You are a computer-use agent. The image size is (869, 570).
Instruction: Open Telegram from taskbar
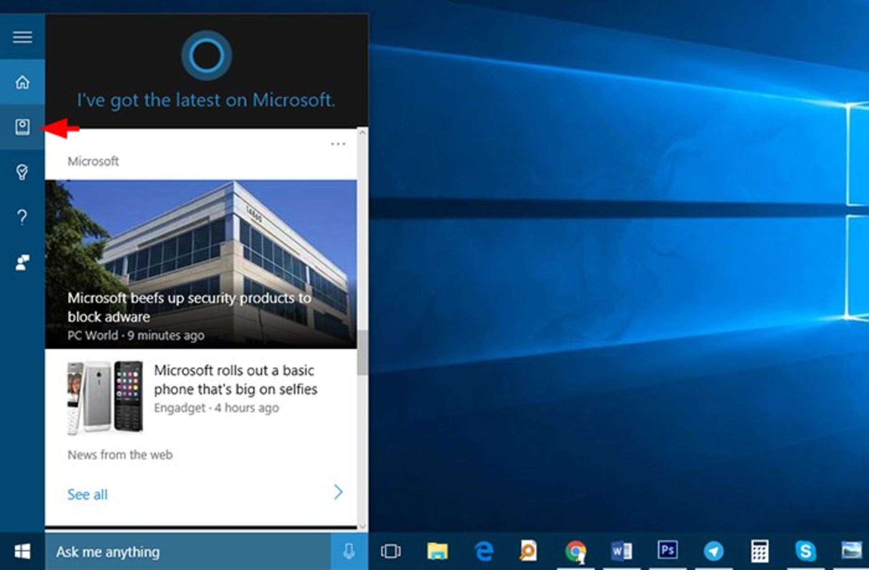[x=714, y=551]
